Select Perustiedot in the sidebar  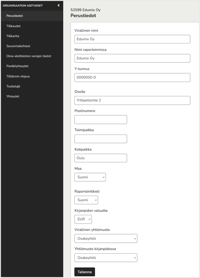click(14, 16)
